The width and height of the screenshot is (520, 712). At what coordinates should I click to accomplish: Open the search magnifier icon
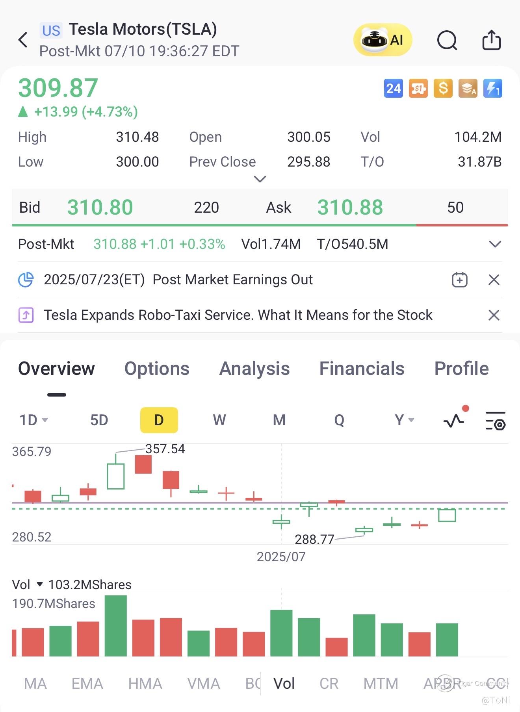447,40
